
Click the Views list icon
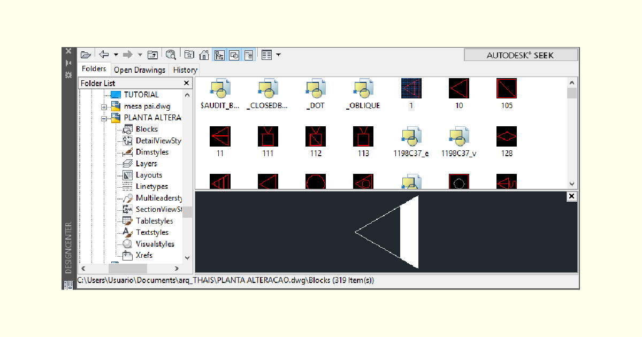point(267,55)
